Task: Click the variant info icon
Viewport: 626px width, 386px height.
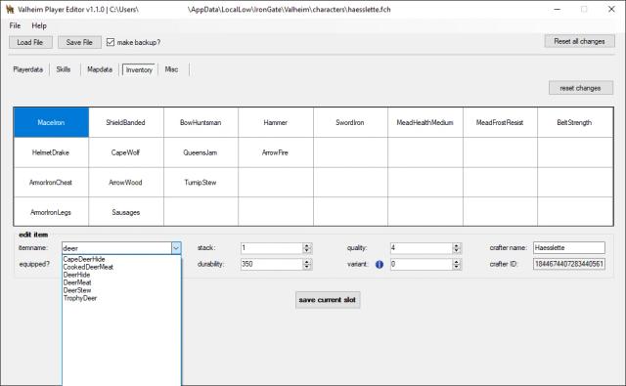Action: tap(379, 264)
